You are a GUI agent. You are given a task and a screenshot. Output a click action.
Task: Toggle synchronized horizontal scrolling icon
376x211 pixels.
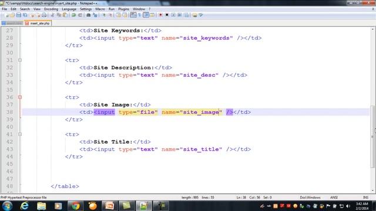pyautogui.click(x=125, y=15)
